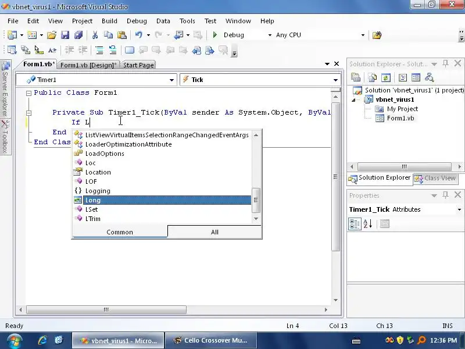
Task: Open the Any CPU platform dropdown
Action: coord(362,35)
